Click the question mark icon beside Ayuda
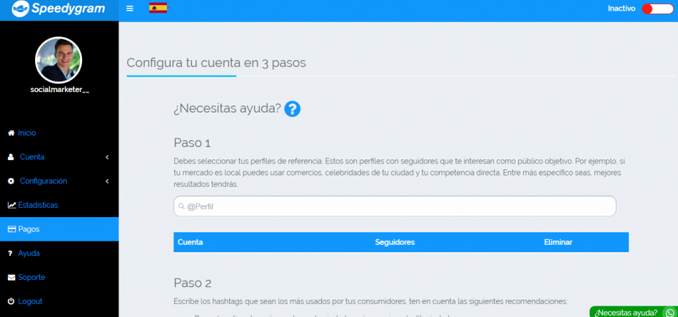678x317 pixels. point(11,253)
